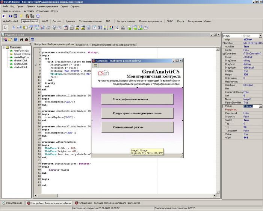Open the Image2 object selector dropdown
263x211 pixels.
click(260, 36)
